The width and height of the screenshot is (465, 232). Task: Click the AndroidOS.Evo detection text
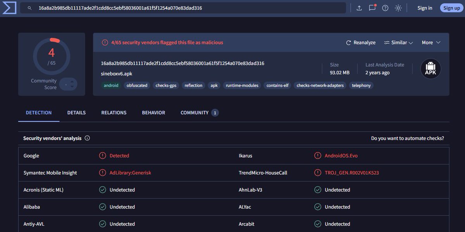pos(341,156)
